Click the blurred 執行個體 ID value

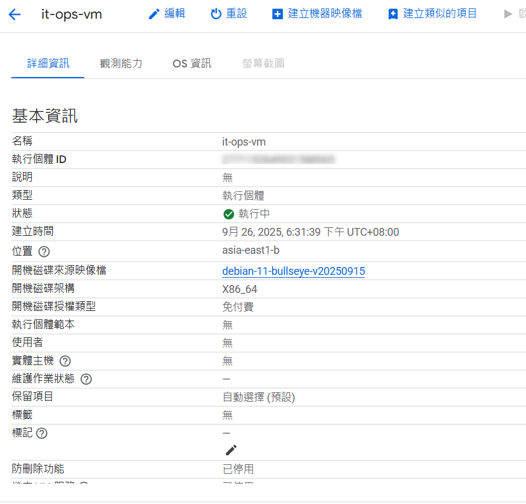pos(279,159)
